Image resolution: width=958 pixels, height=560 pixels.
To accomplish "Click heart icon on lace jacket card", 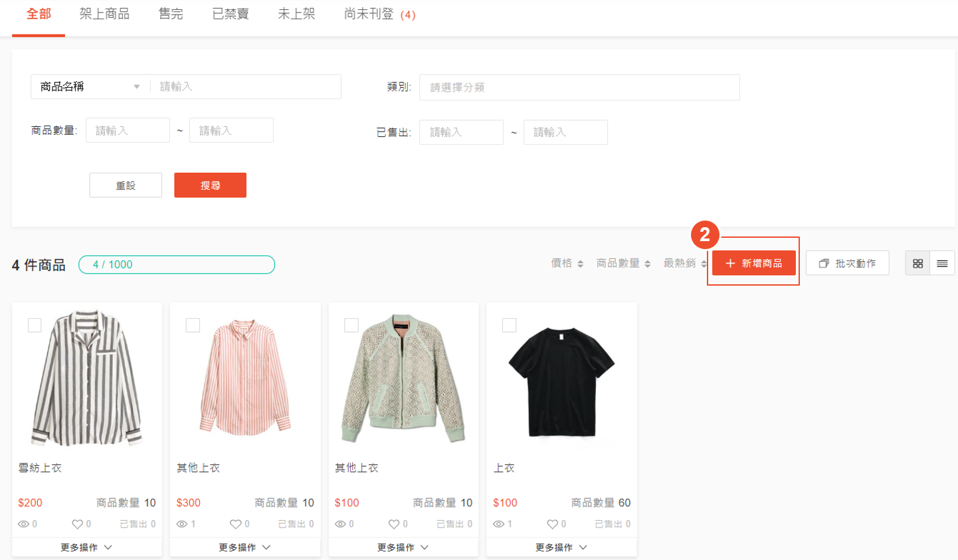I will pyautogui.click(x=394, y=524).
